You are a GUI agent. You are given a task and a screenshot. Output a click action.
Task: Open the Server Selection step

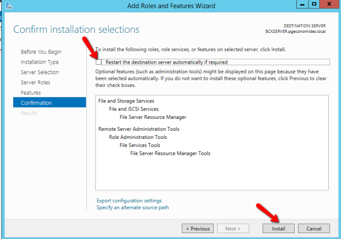pos(40,72)
